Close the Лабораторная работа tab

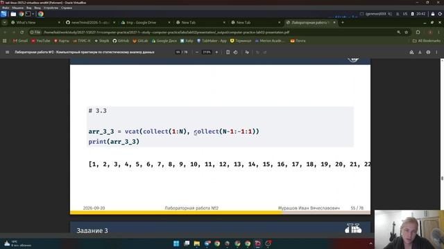pyautogui.click(x=334, y=22)
